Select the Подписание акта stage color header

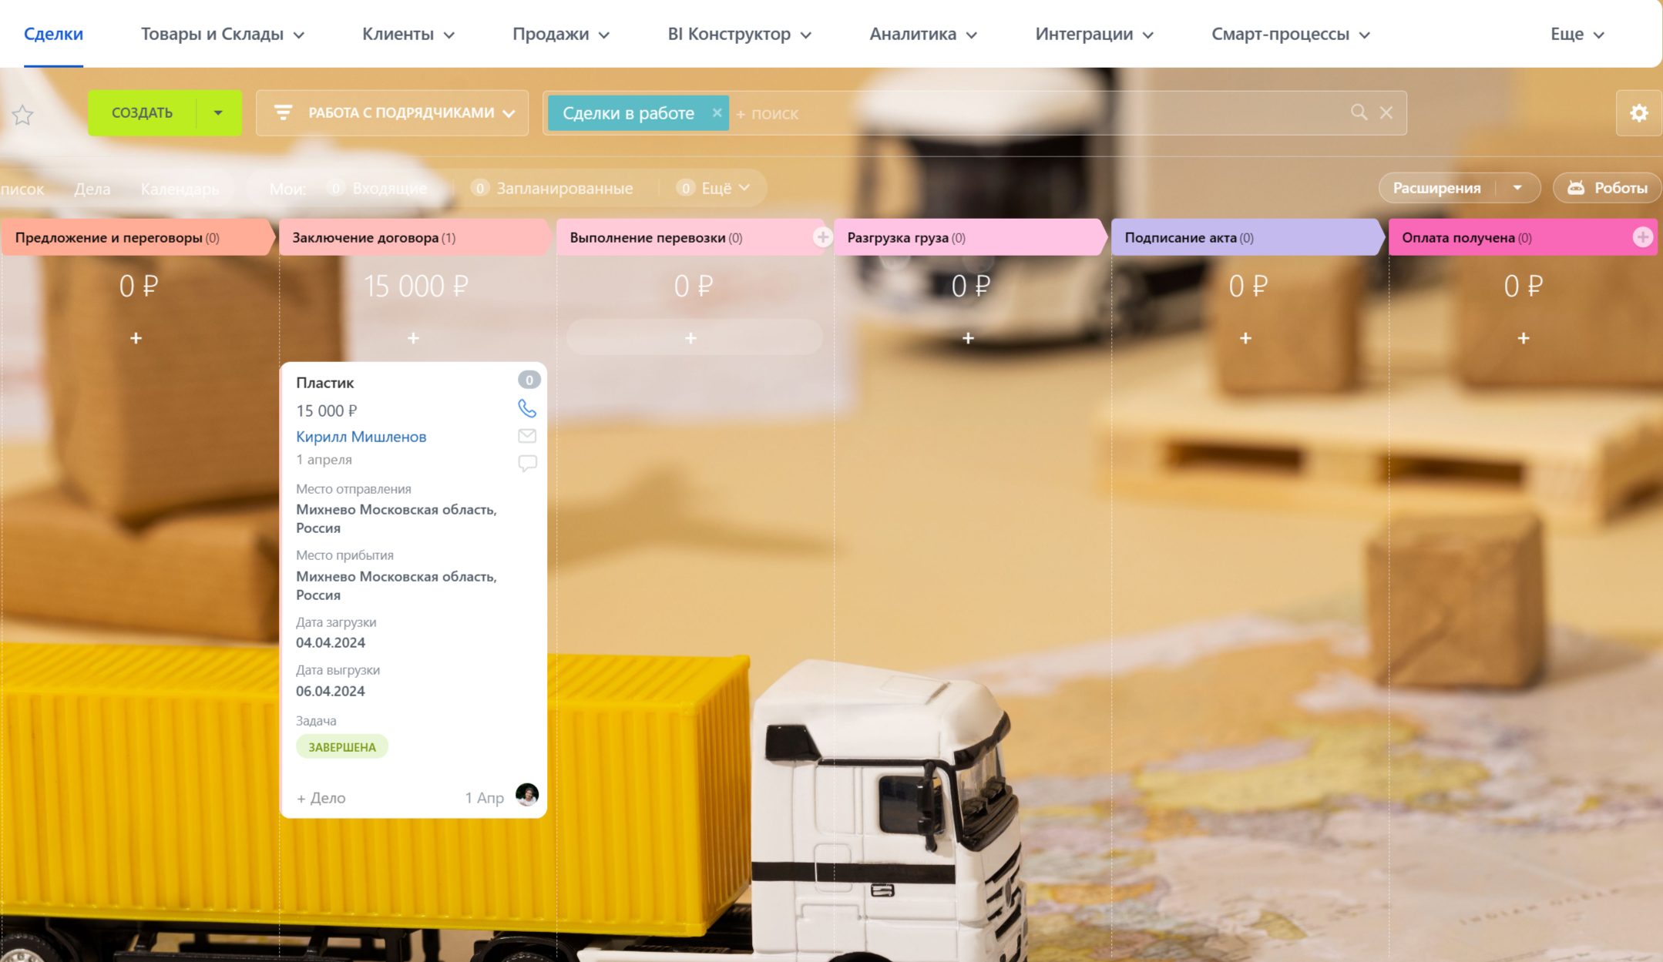pyautogui.click(x=1245, y=237)
